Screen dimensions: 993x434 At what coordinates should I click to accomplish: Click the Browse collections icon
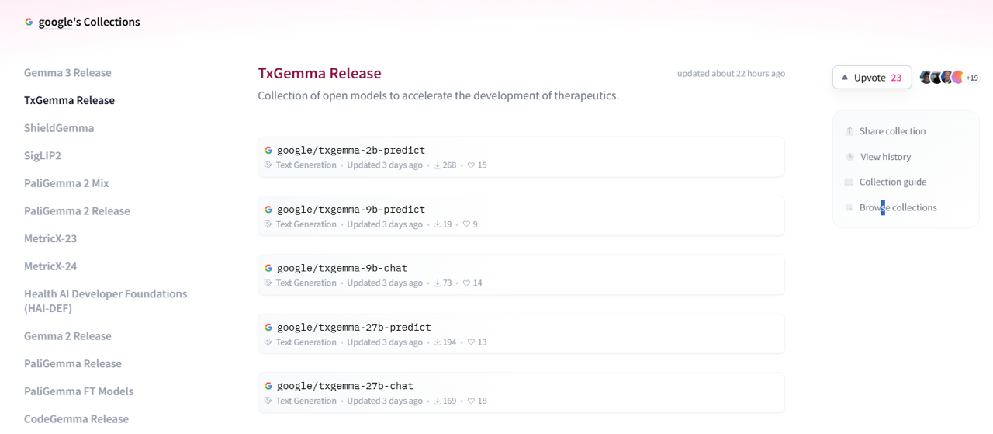849,207
